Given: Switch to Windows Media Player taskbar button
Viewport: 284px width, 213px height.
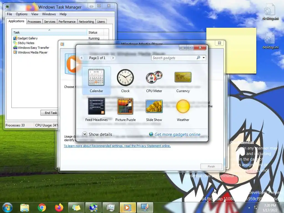Looking at the screenshot, I should pyautogui.click(x=128, y=207).
